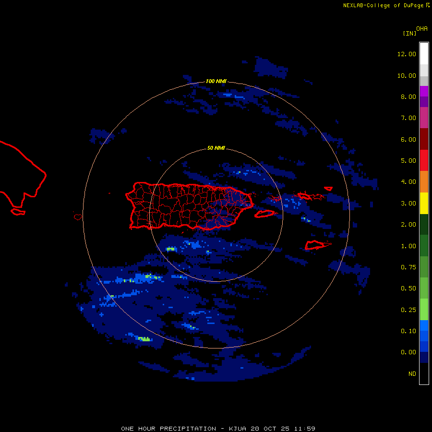This screenshot has width=432, height=432.
Task: Click the 2.00 legend value
Action: point(408,225)
